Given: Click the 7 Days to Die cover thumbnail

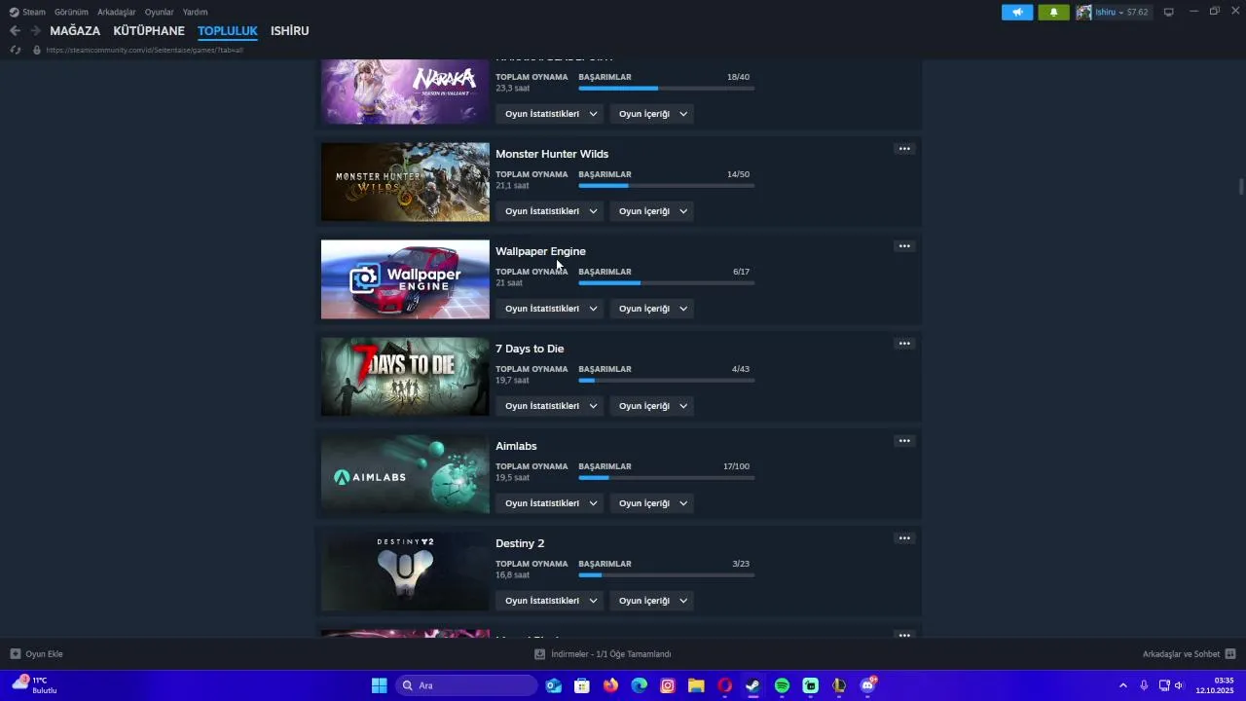Looking at the screenshot, I should point(405,377).
